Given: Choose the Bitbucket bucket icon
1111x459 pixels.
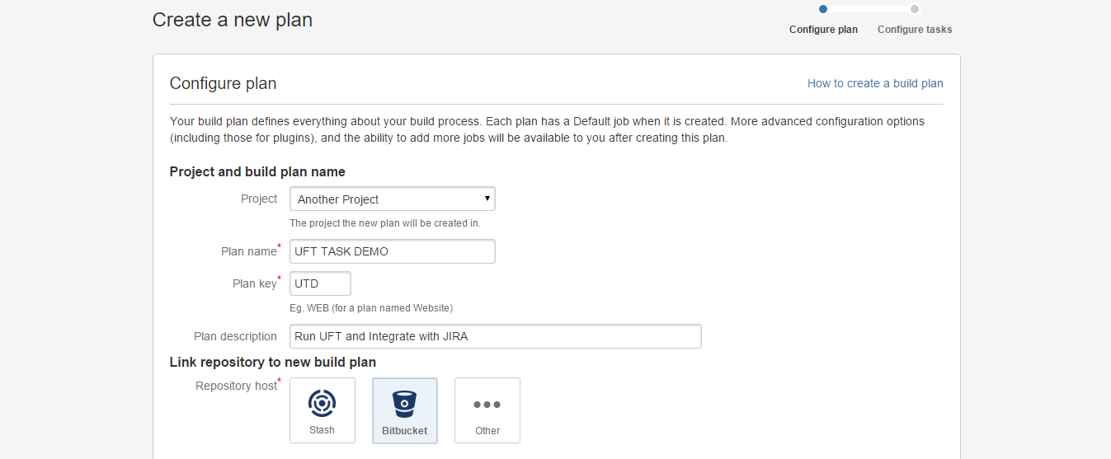Looking at the screenshot, I should (x=405, y=403).
